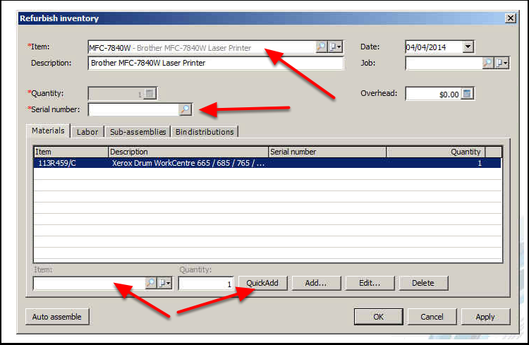The image size is (529, 345).
Task: Open Item field options dropdown icon
Action: tap(335, 47)
